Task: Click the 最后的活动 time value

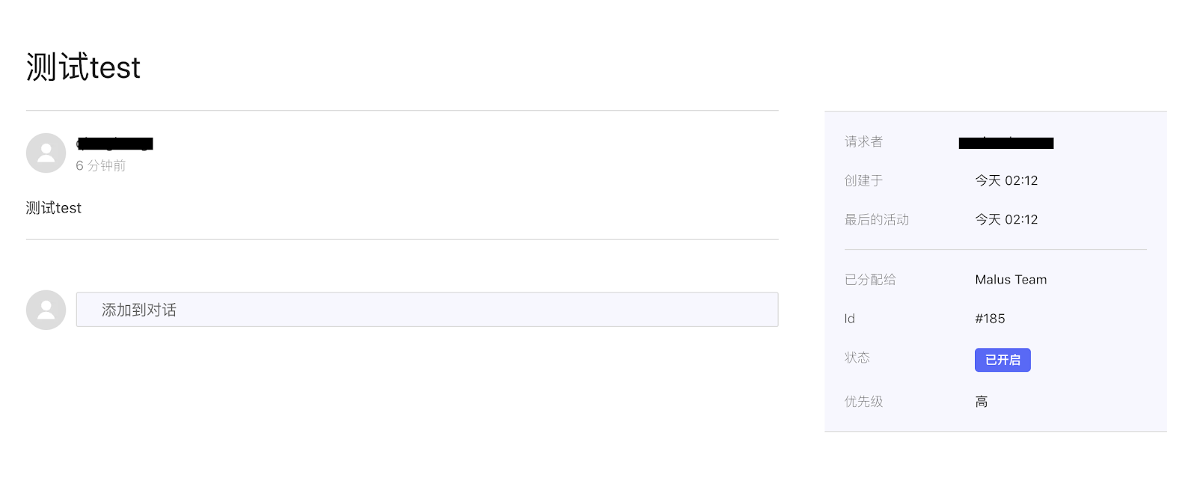Action: pos(1005,220)
